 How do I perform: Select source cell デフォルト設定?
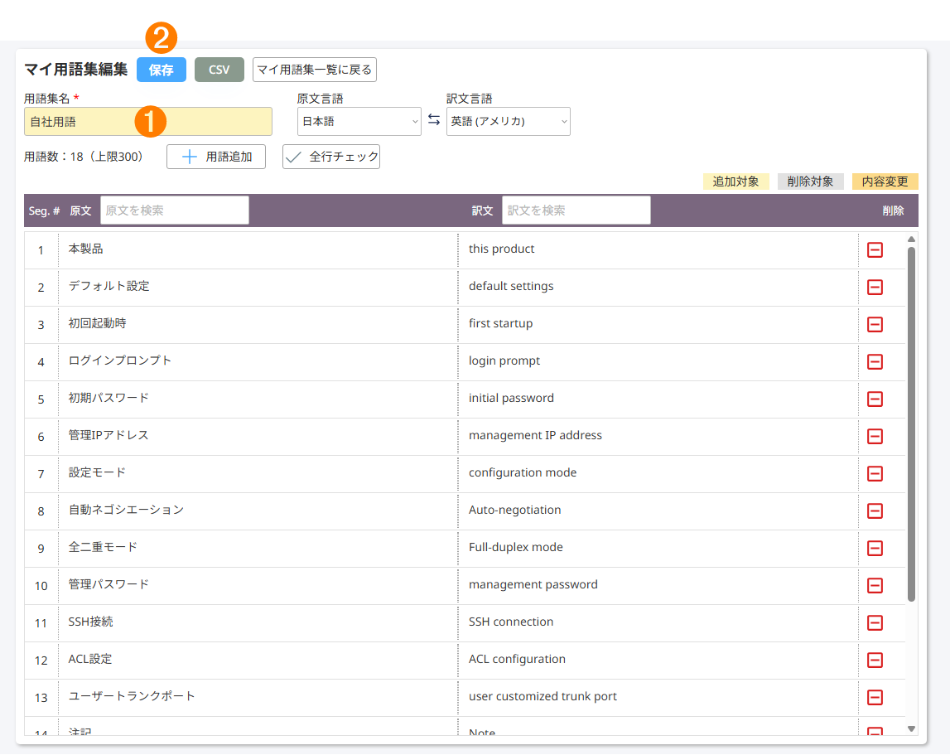point(258,287)
